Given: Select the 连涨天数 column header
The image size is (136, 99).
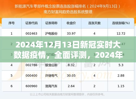Looking at the screenshot, I should 94,23.
